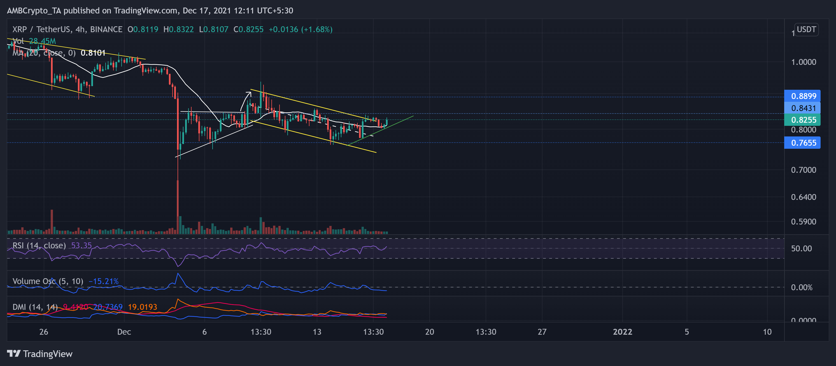Click the DMI value 19.0193
This screenshot has height=366, width=836.
coord(143,307)
